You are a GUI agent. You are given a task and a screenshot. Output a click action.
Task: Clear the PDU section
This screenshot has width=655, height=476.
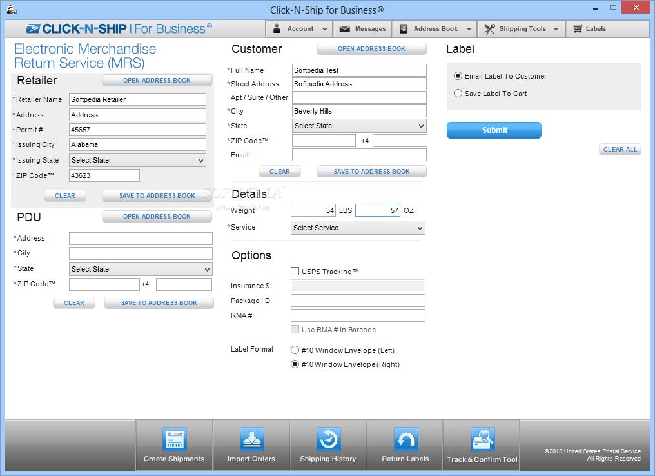coord(74,302)
